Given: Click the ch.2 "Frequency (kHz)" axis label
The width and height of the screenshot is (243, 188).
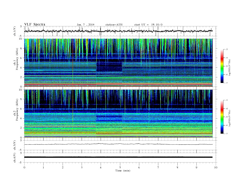Looking at the screenshot, I should click(x=17, y=110).
